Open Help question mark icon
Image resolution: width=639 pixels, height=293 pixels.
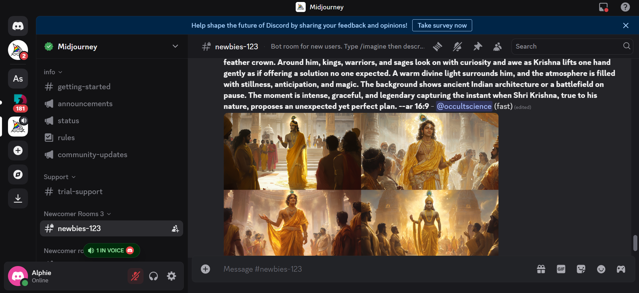point(625,7)
